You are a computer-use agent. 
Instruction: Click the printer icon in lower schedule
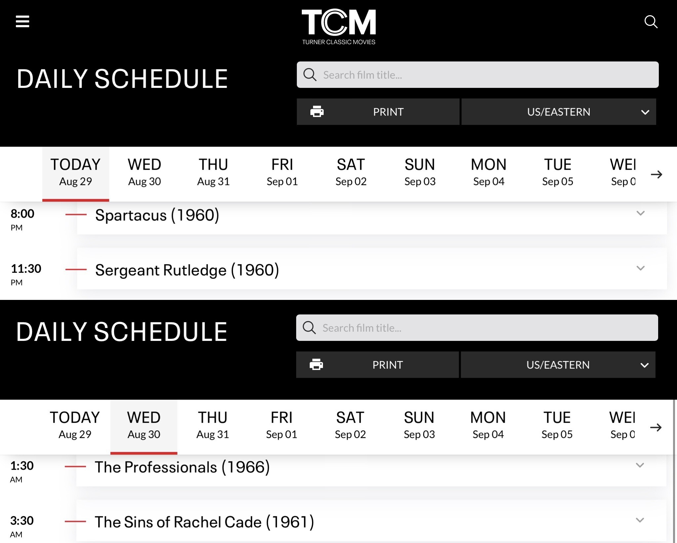pyautogui.click(x=316, y=365)
